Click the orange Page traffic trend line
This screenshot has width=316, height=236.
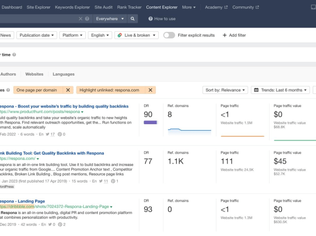coord(243,136)
